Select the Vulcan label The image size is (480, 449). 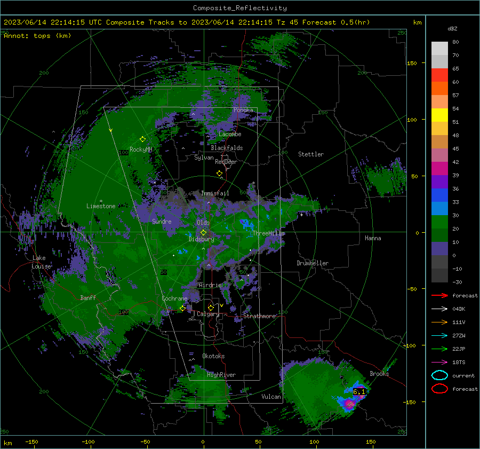click(x=271, y=397)
